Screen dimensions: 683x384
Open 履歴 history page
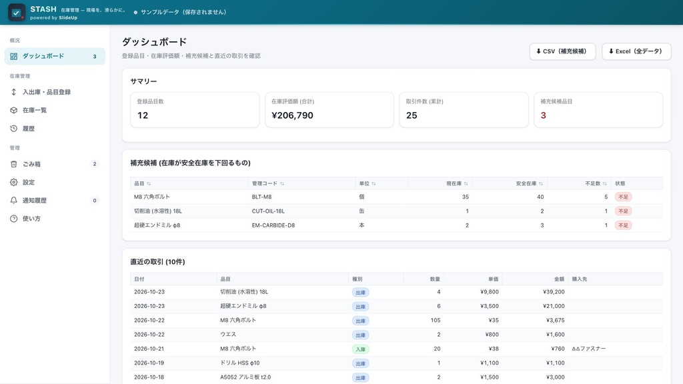click(x=55, y=129)
